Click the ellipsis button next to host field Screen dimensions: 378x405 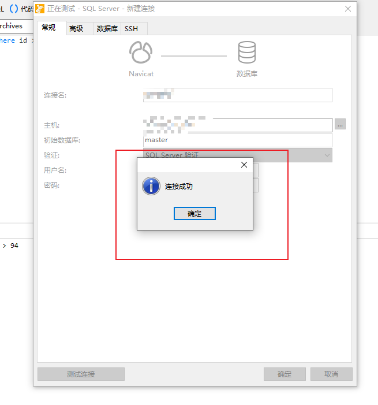pyautogui.click(x=340, y=124)
